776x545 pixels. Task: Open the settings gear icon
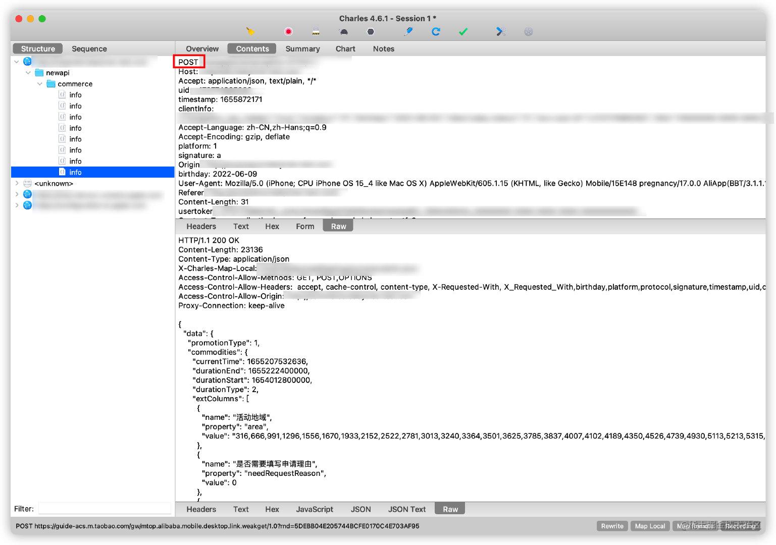529,32
